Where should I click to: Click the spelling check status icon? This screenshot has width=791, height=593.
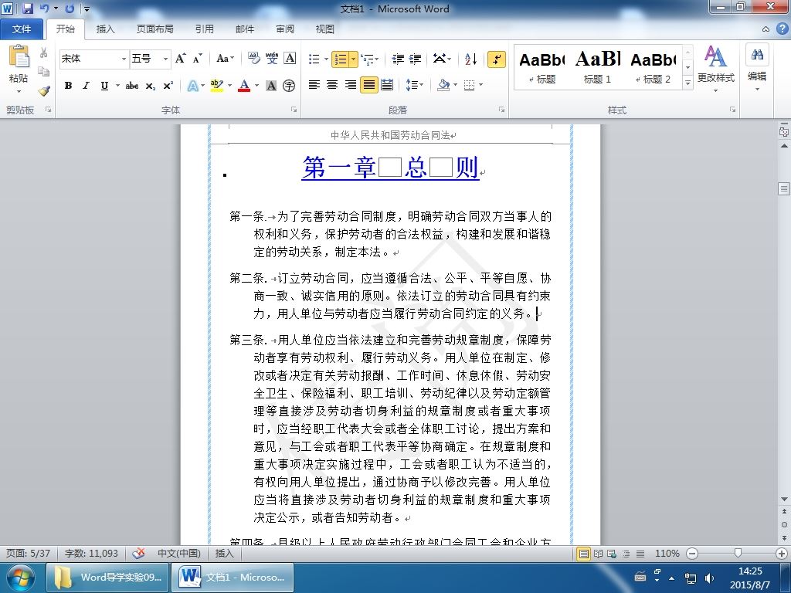click(x=138, y=553)
